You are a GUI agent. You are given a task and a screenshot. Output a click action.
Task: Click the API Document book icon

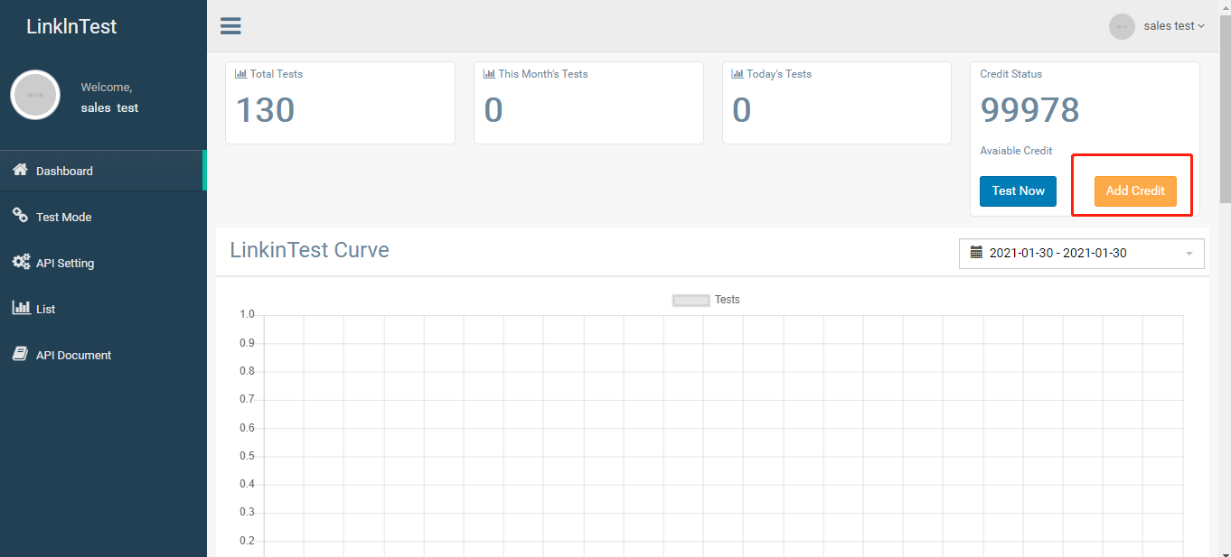(x=20, y=354)
